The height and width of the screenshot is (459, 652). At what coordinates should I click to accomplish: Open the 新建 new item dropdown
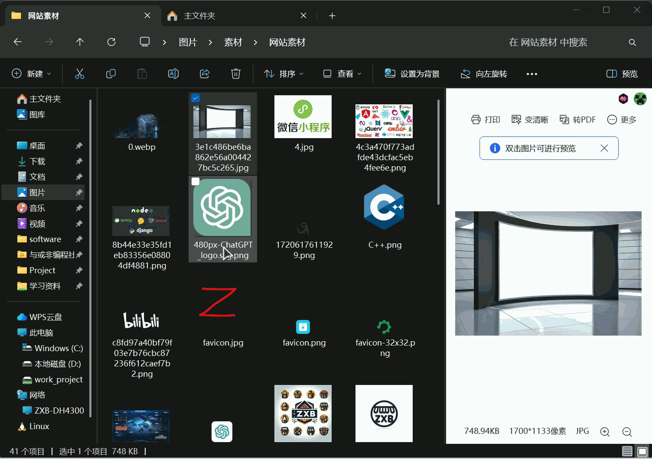(31, 74)
